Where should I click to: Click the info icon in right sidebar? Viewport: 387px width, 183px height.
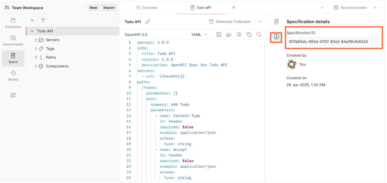click(x=276, y=37)
